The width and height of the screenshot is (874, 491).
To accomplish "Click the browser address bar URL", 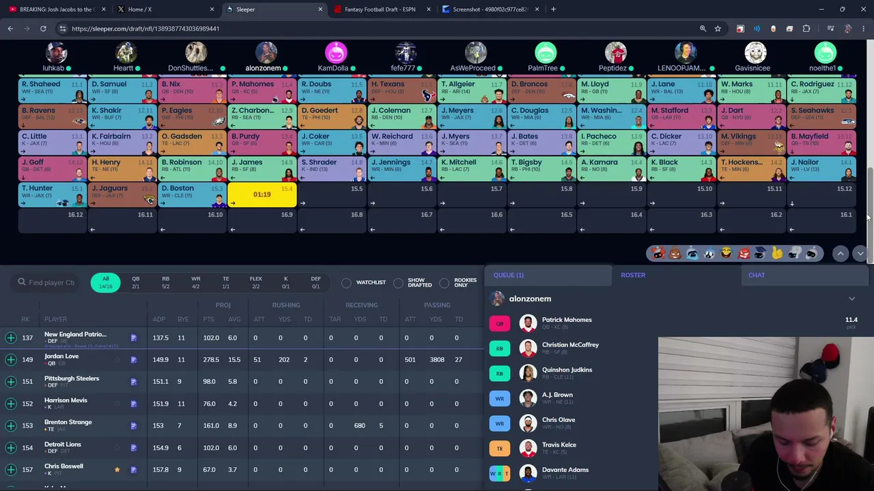I will point(145,29).
